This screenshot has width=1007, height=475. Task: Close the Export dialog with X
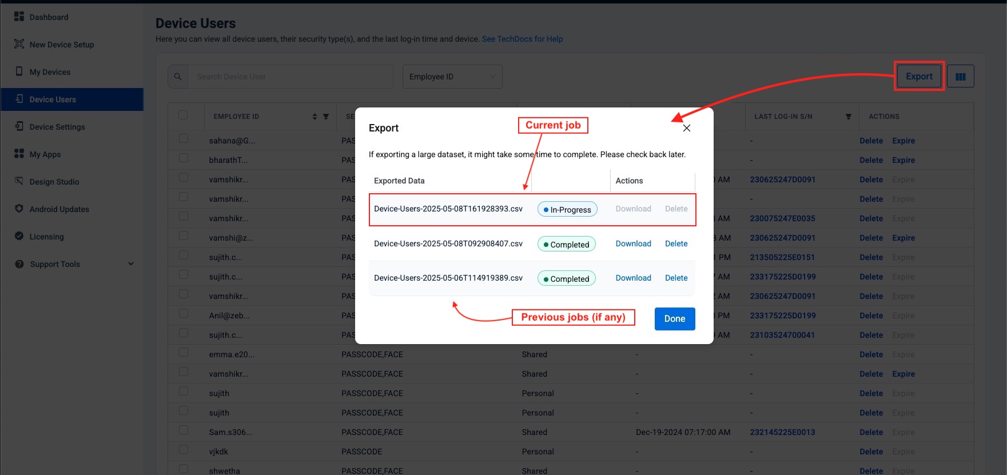coord(686,128)
